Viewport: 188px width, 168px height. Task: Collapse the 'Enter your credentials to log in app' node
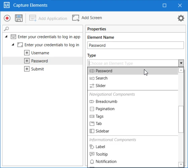point(6,37)
